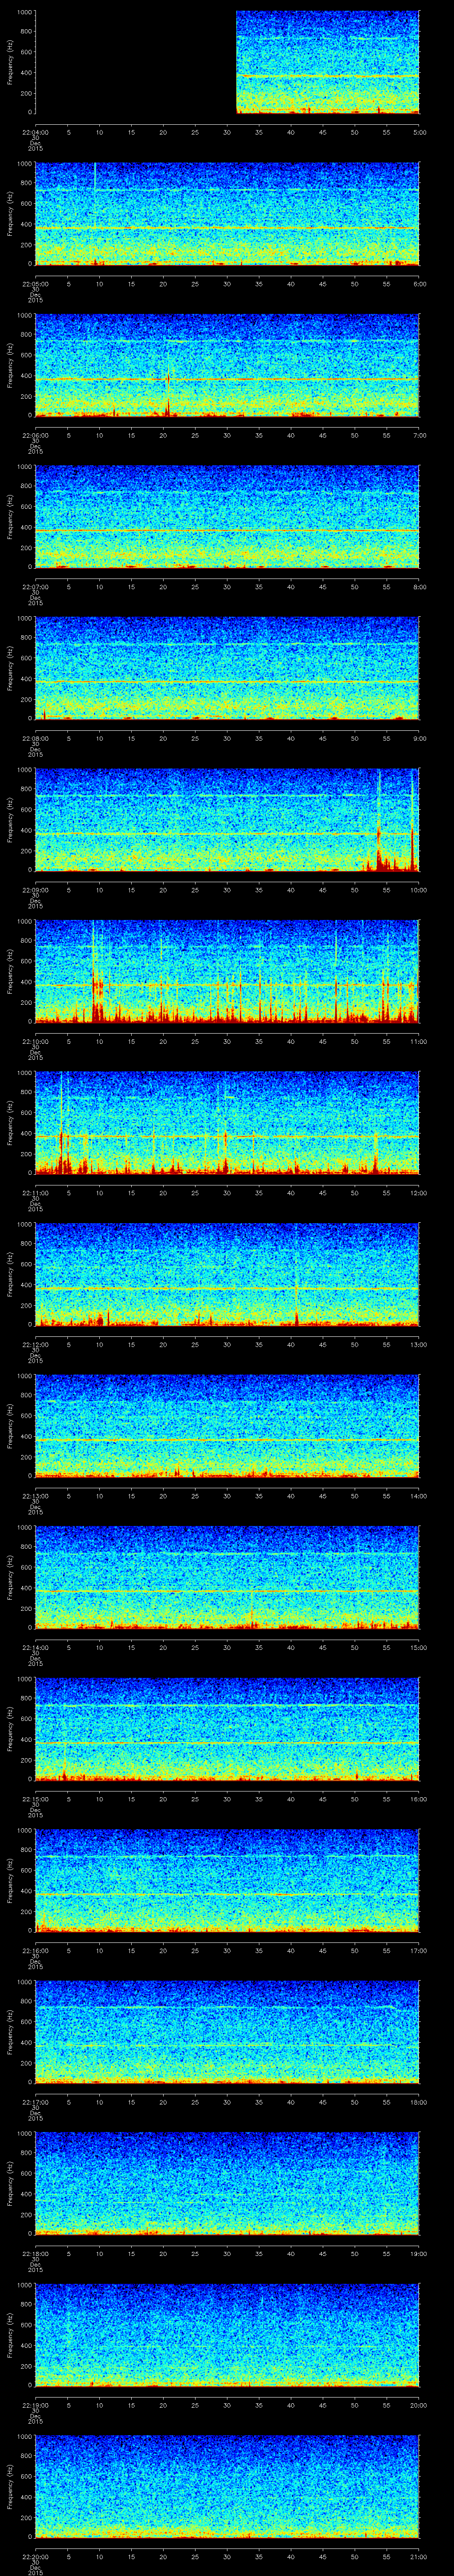Select the spectrogram panel starting at 22:05:00
This screenshot has height=2576, width=454.
[227, 213]
